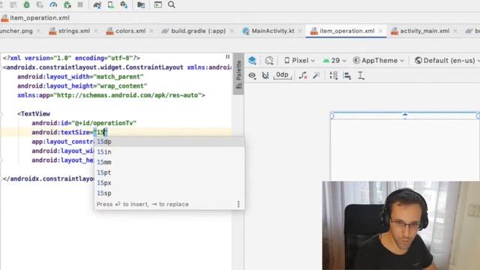This screenshot has width=480, height=270.
Task: Click inside the android:textSize value field
Action: [100, 132]
